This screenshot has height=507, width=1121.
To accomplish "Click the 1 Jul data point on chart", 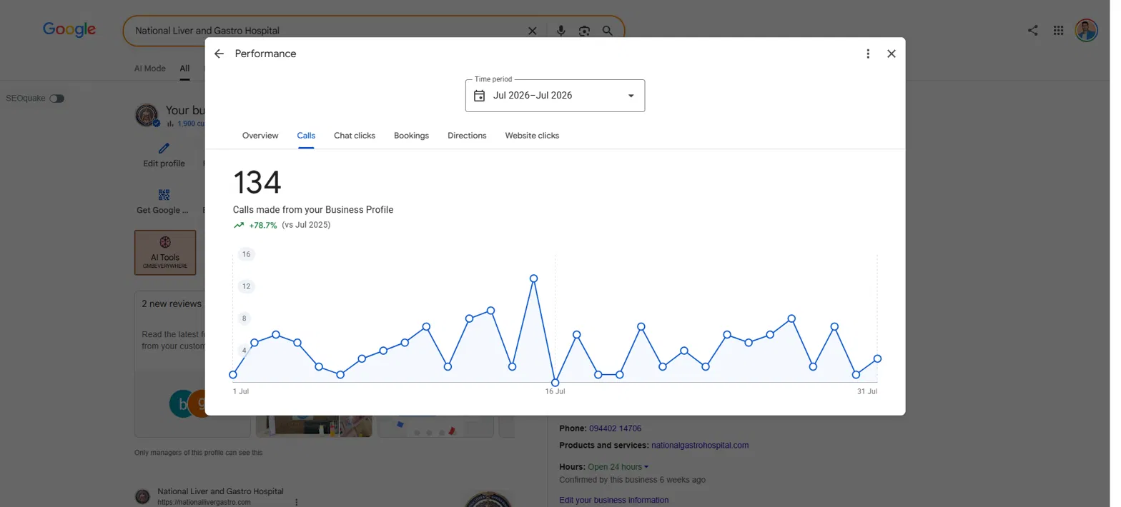I will point(233,375).
